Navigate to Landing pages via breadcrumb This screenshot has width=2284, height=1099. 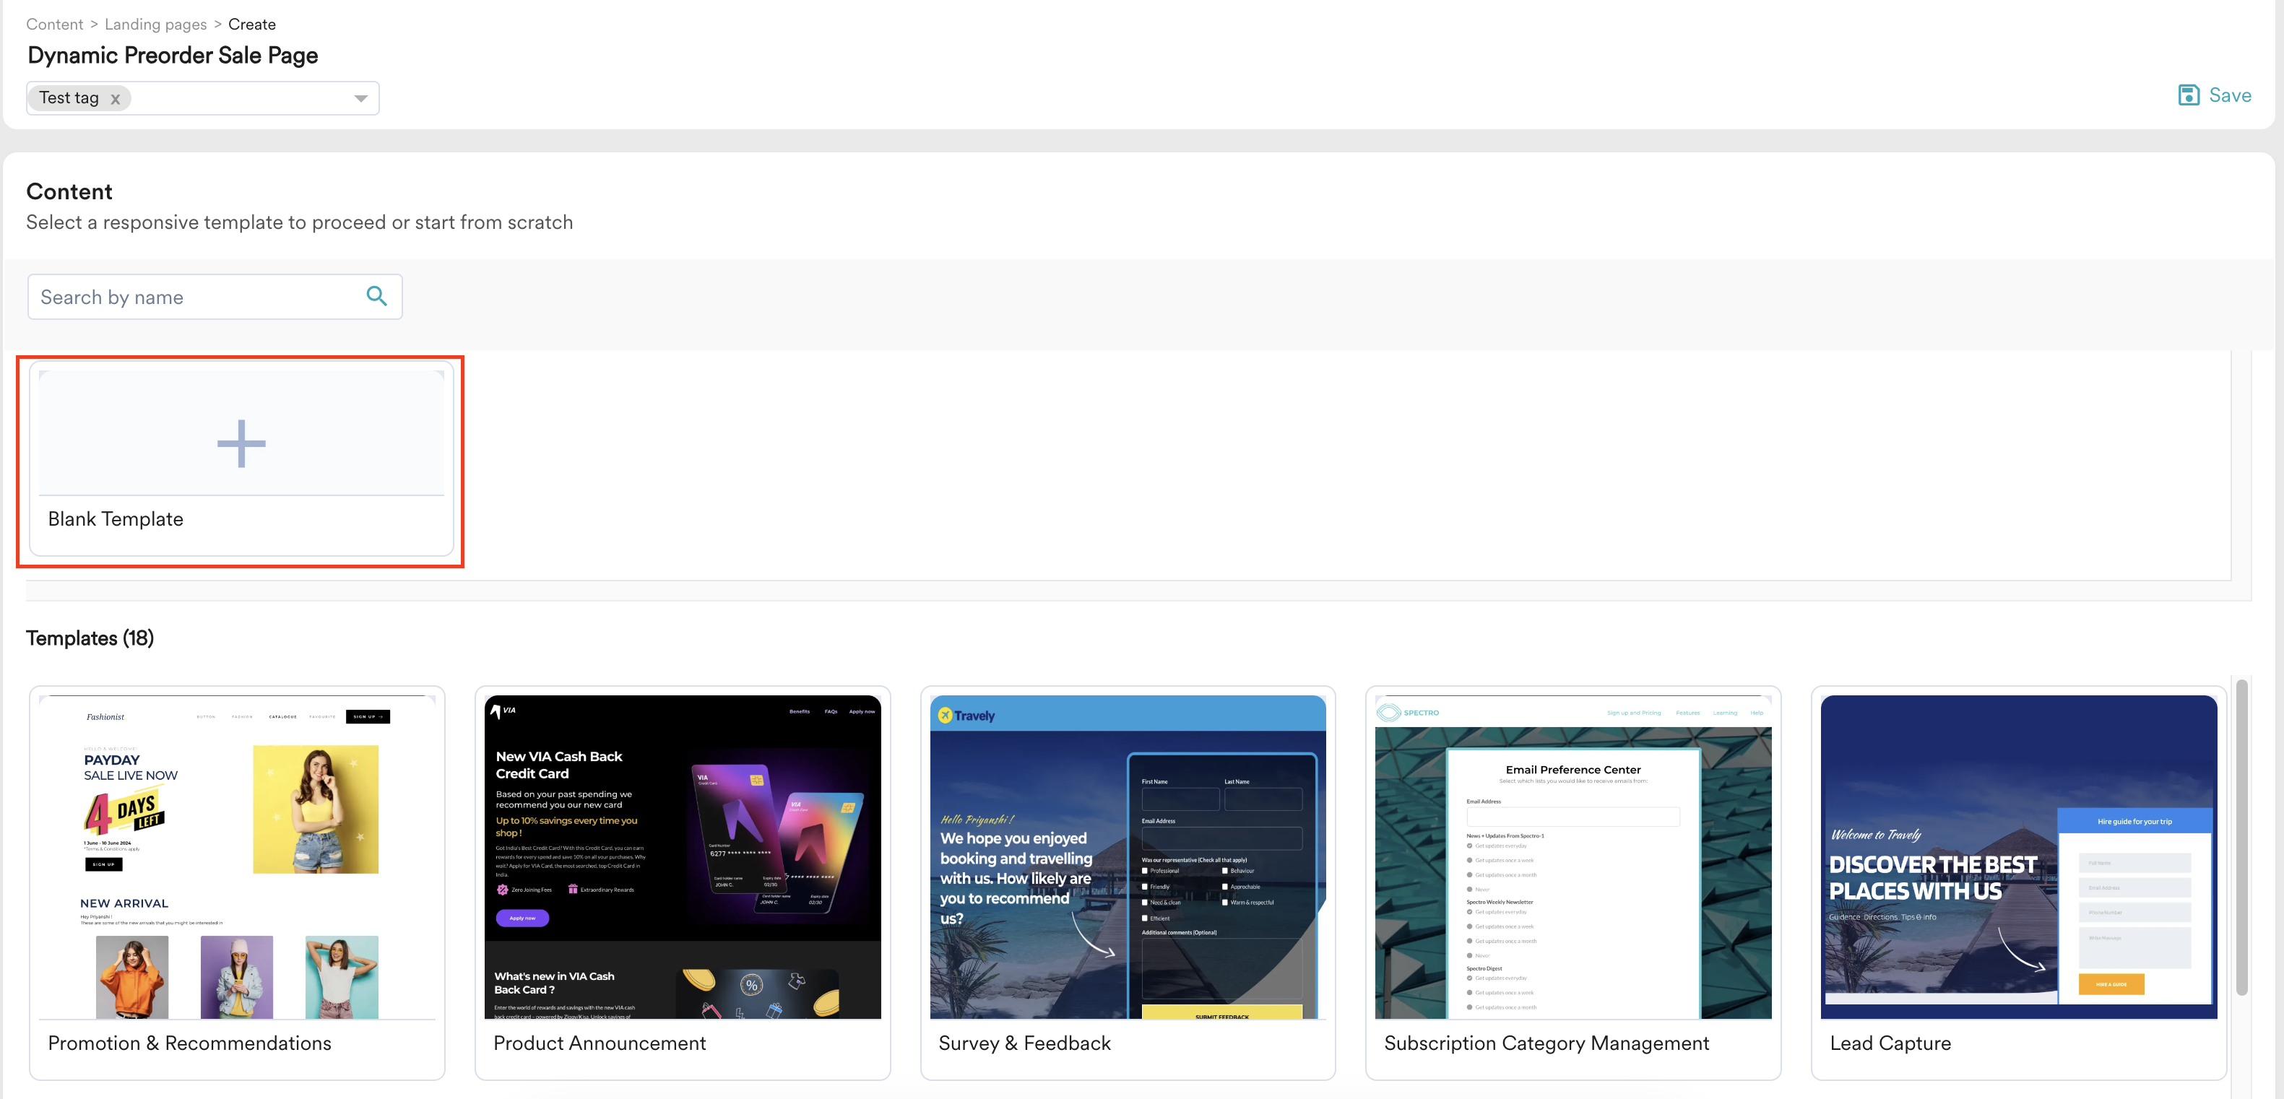tap(155, 24)
